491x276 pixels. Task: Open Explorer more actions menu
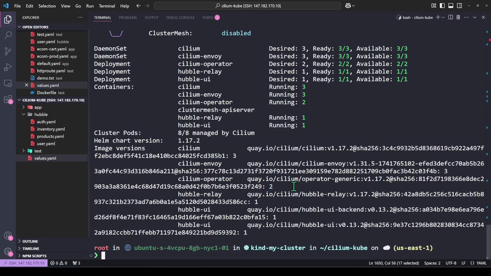80,17
